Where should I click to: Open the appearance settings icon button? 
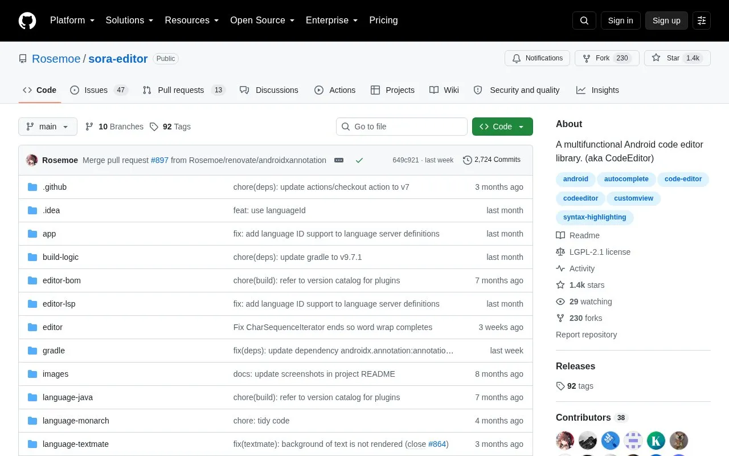702,21
